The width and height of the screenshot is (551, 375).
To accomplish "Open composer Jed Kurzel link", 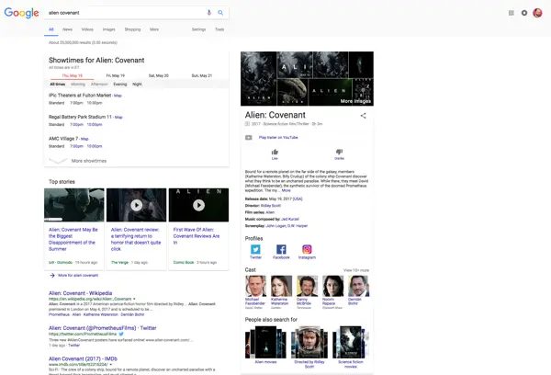I will tap(290, 219).
